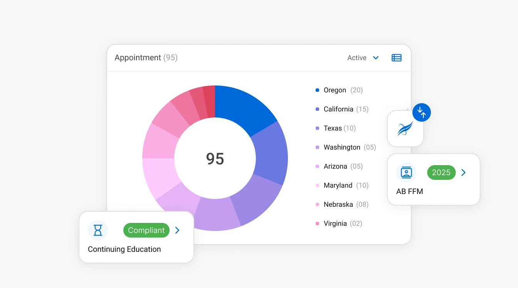Click the Virginia legend color dot
The width and height of the screenshot is (518, 288).
[x=318, y=223]
